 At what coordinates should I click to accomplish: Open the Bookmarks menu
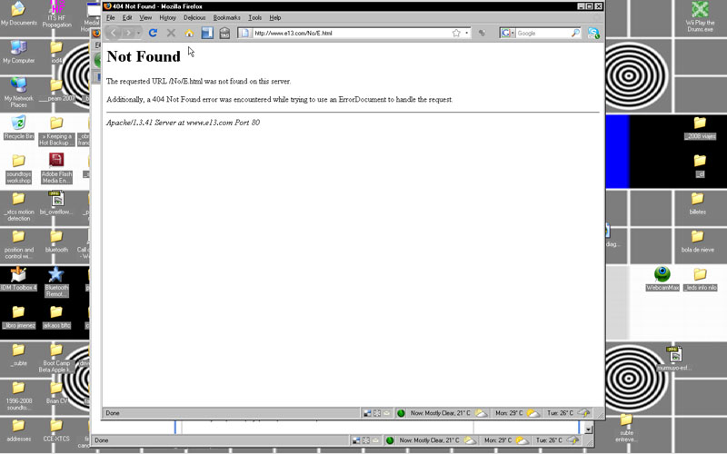click(x=226, y=17)
